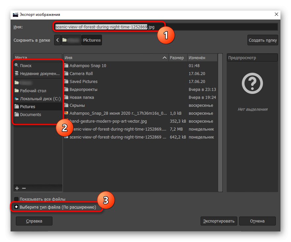Sort by the Имя column header
291x242 pixels.
[116, 58]
